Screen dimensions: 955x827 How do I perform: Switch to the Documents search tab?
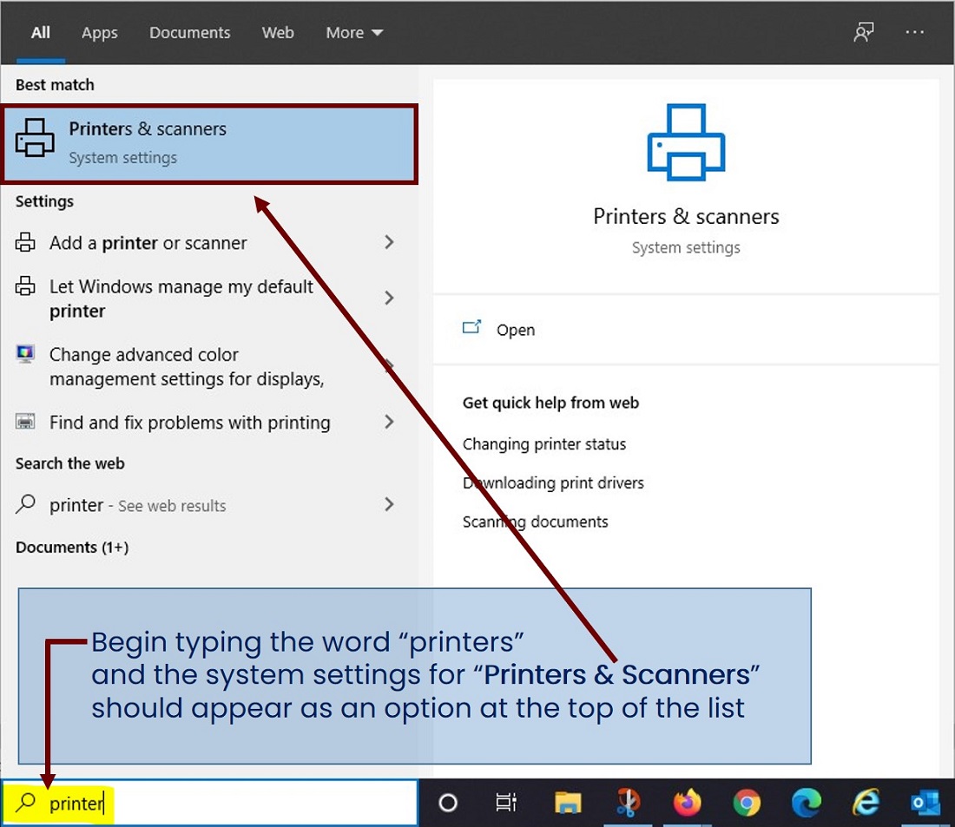click(189, 32)
